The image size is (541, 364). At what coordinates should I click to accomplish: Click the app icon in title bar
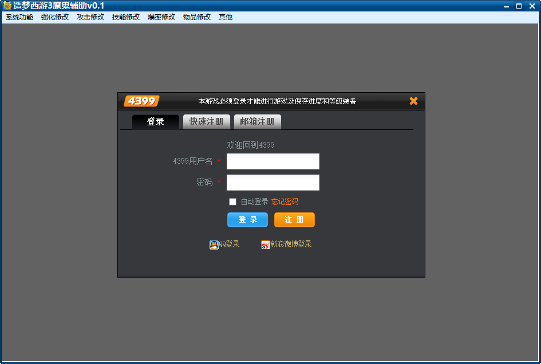[7, 6]
